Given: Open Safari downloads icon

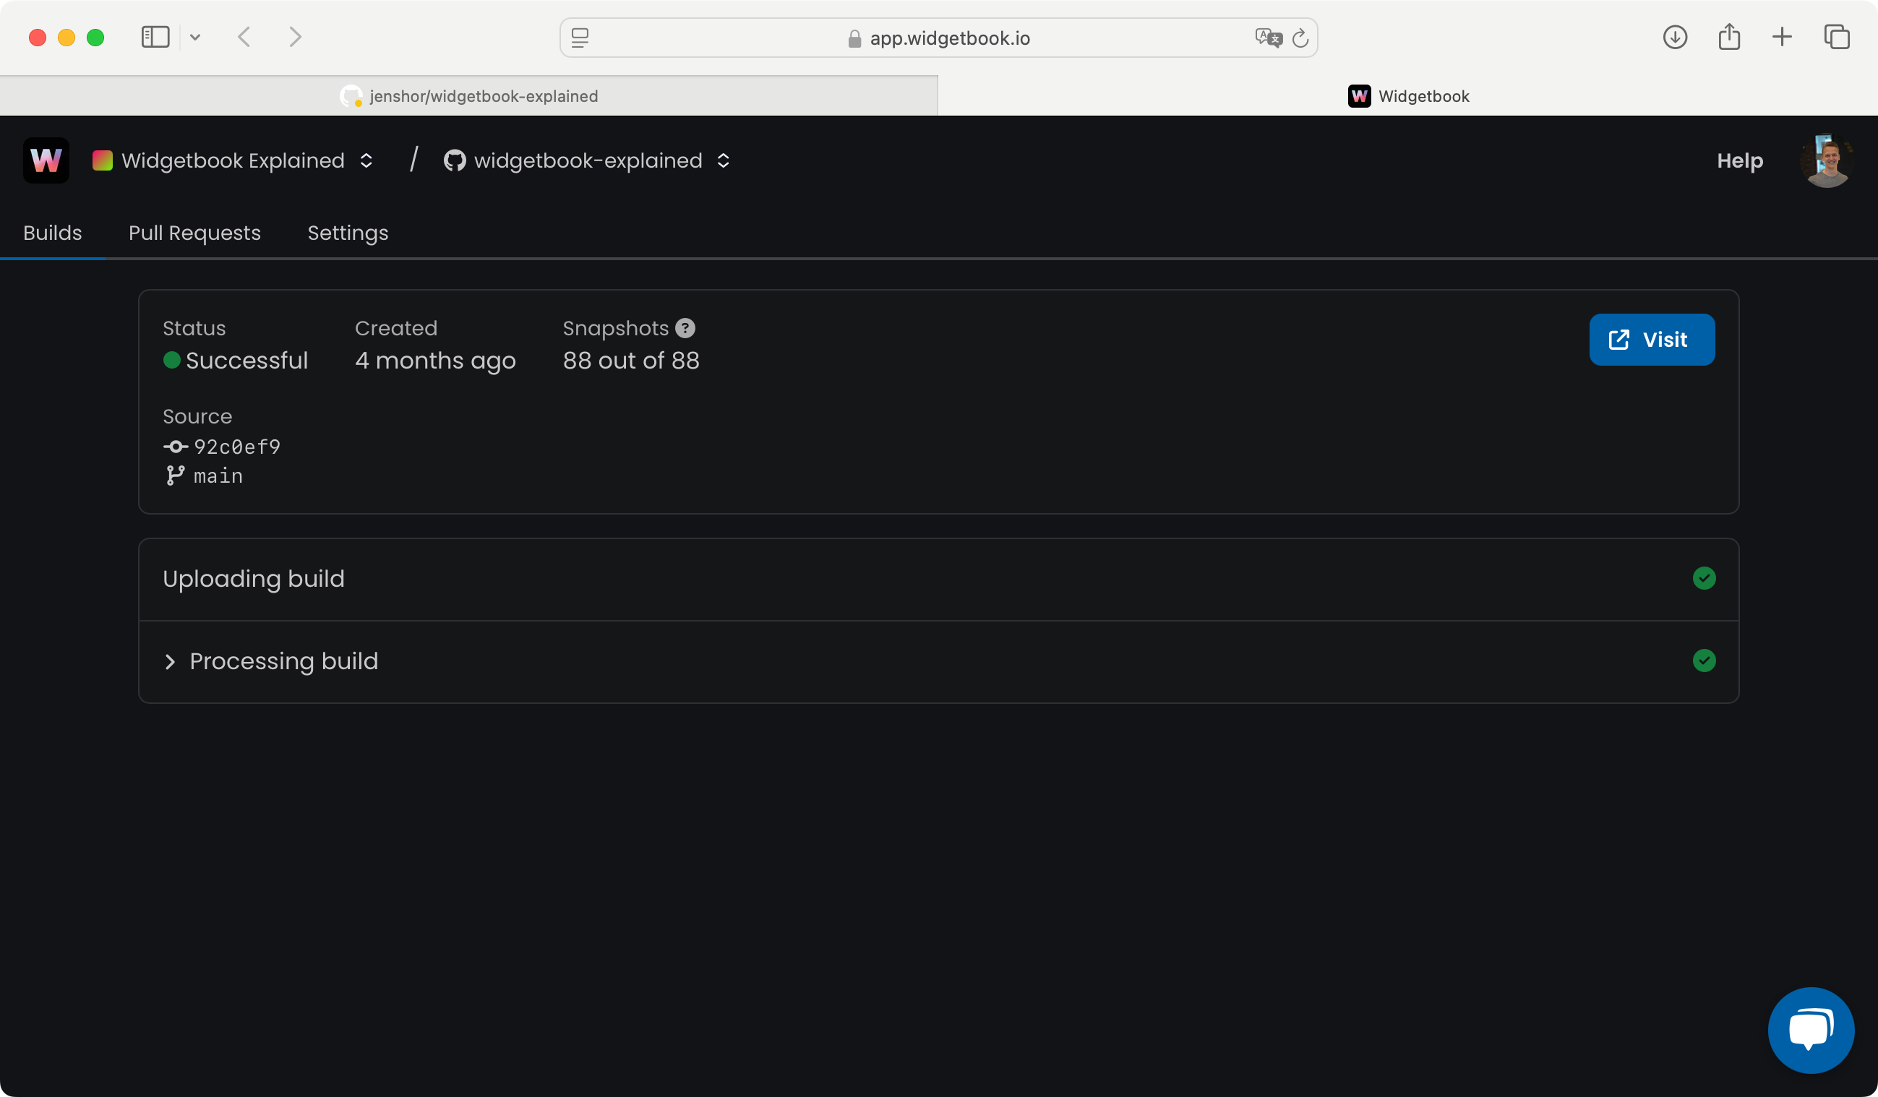Looking at the screenshot, I should pos(1675,38).
